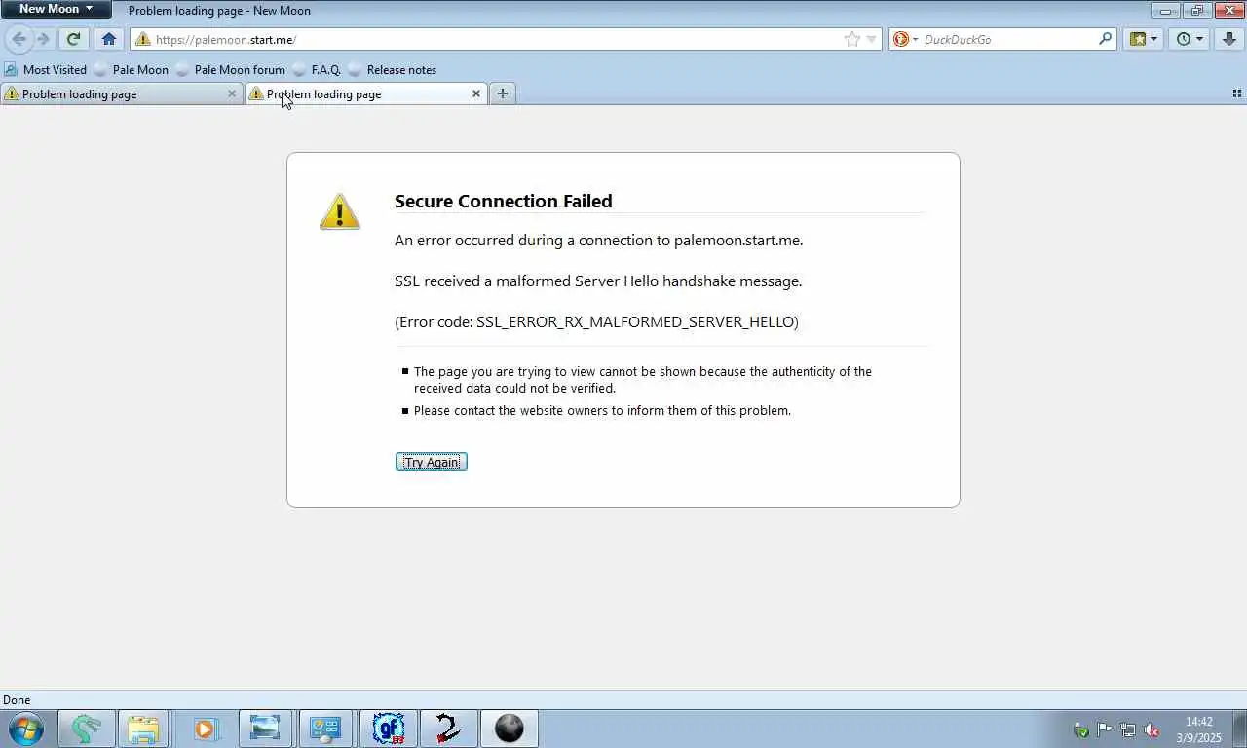Open a new tab with the plus button
Viewport: 1247px width, 748px height.
tap(502, 93)
